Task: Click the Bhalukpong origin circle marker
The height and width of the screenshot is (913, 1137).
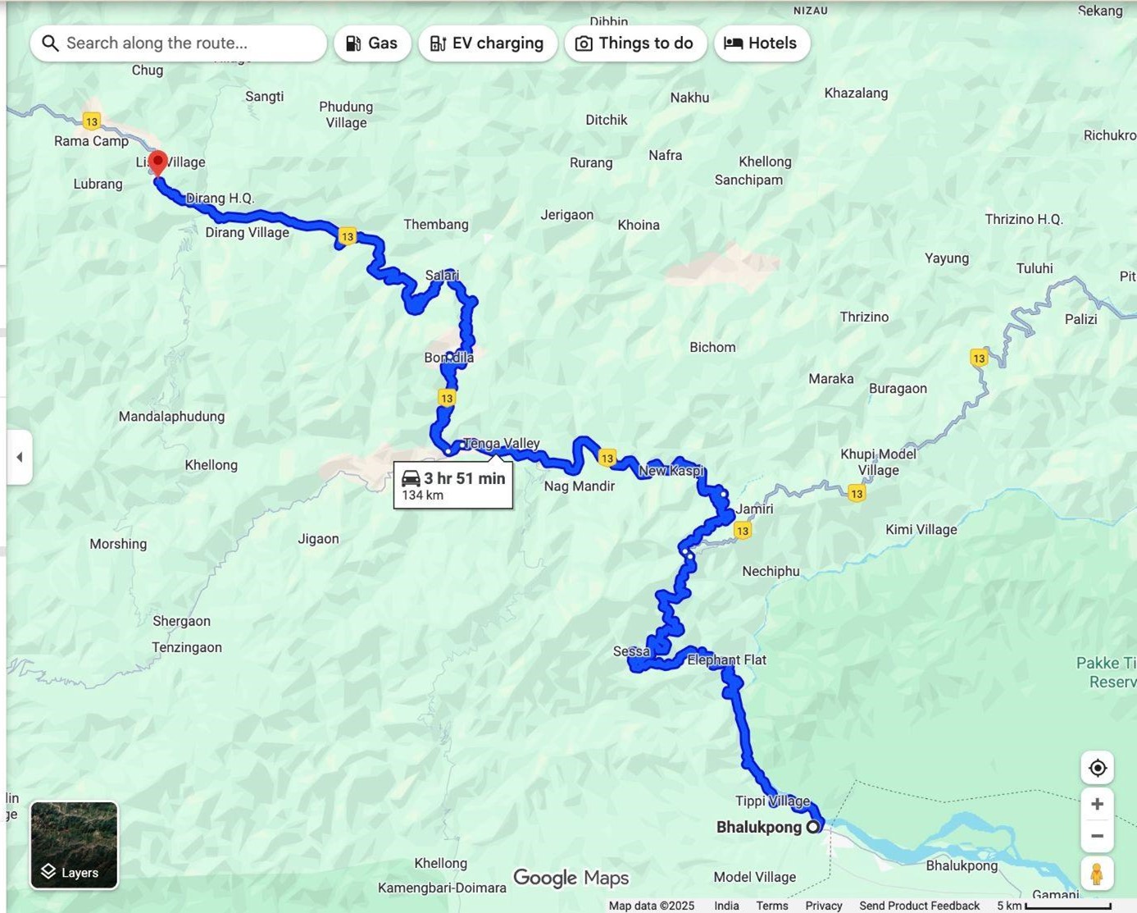Action: click(x=813, y=827)
